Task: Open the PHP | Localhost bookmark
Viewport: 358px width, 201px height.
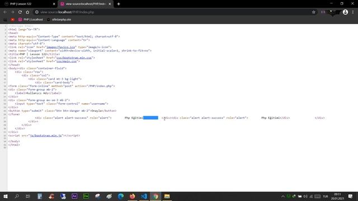Action: pos(31,20)
